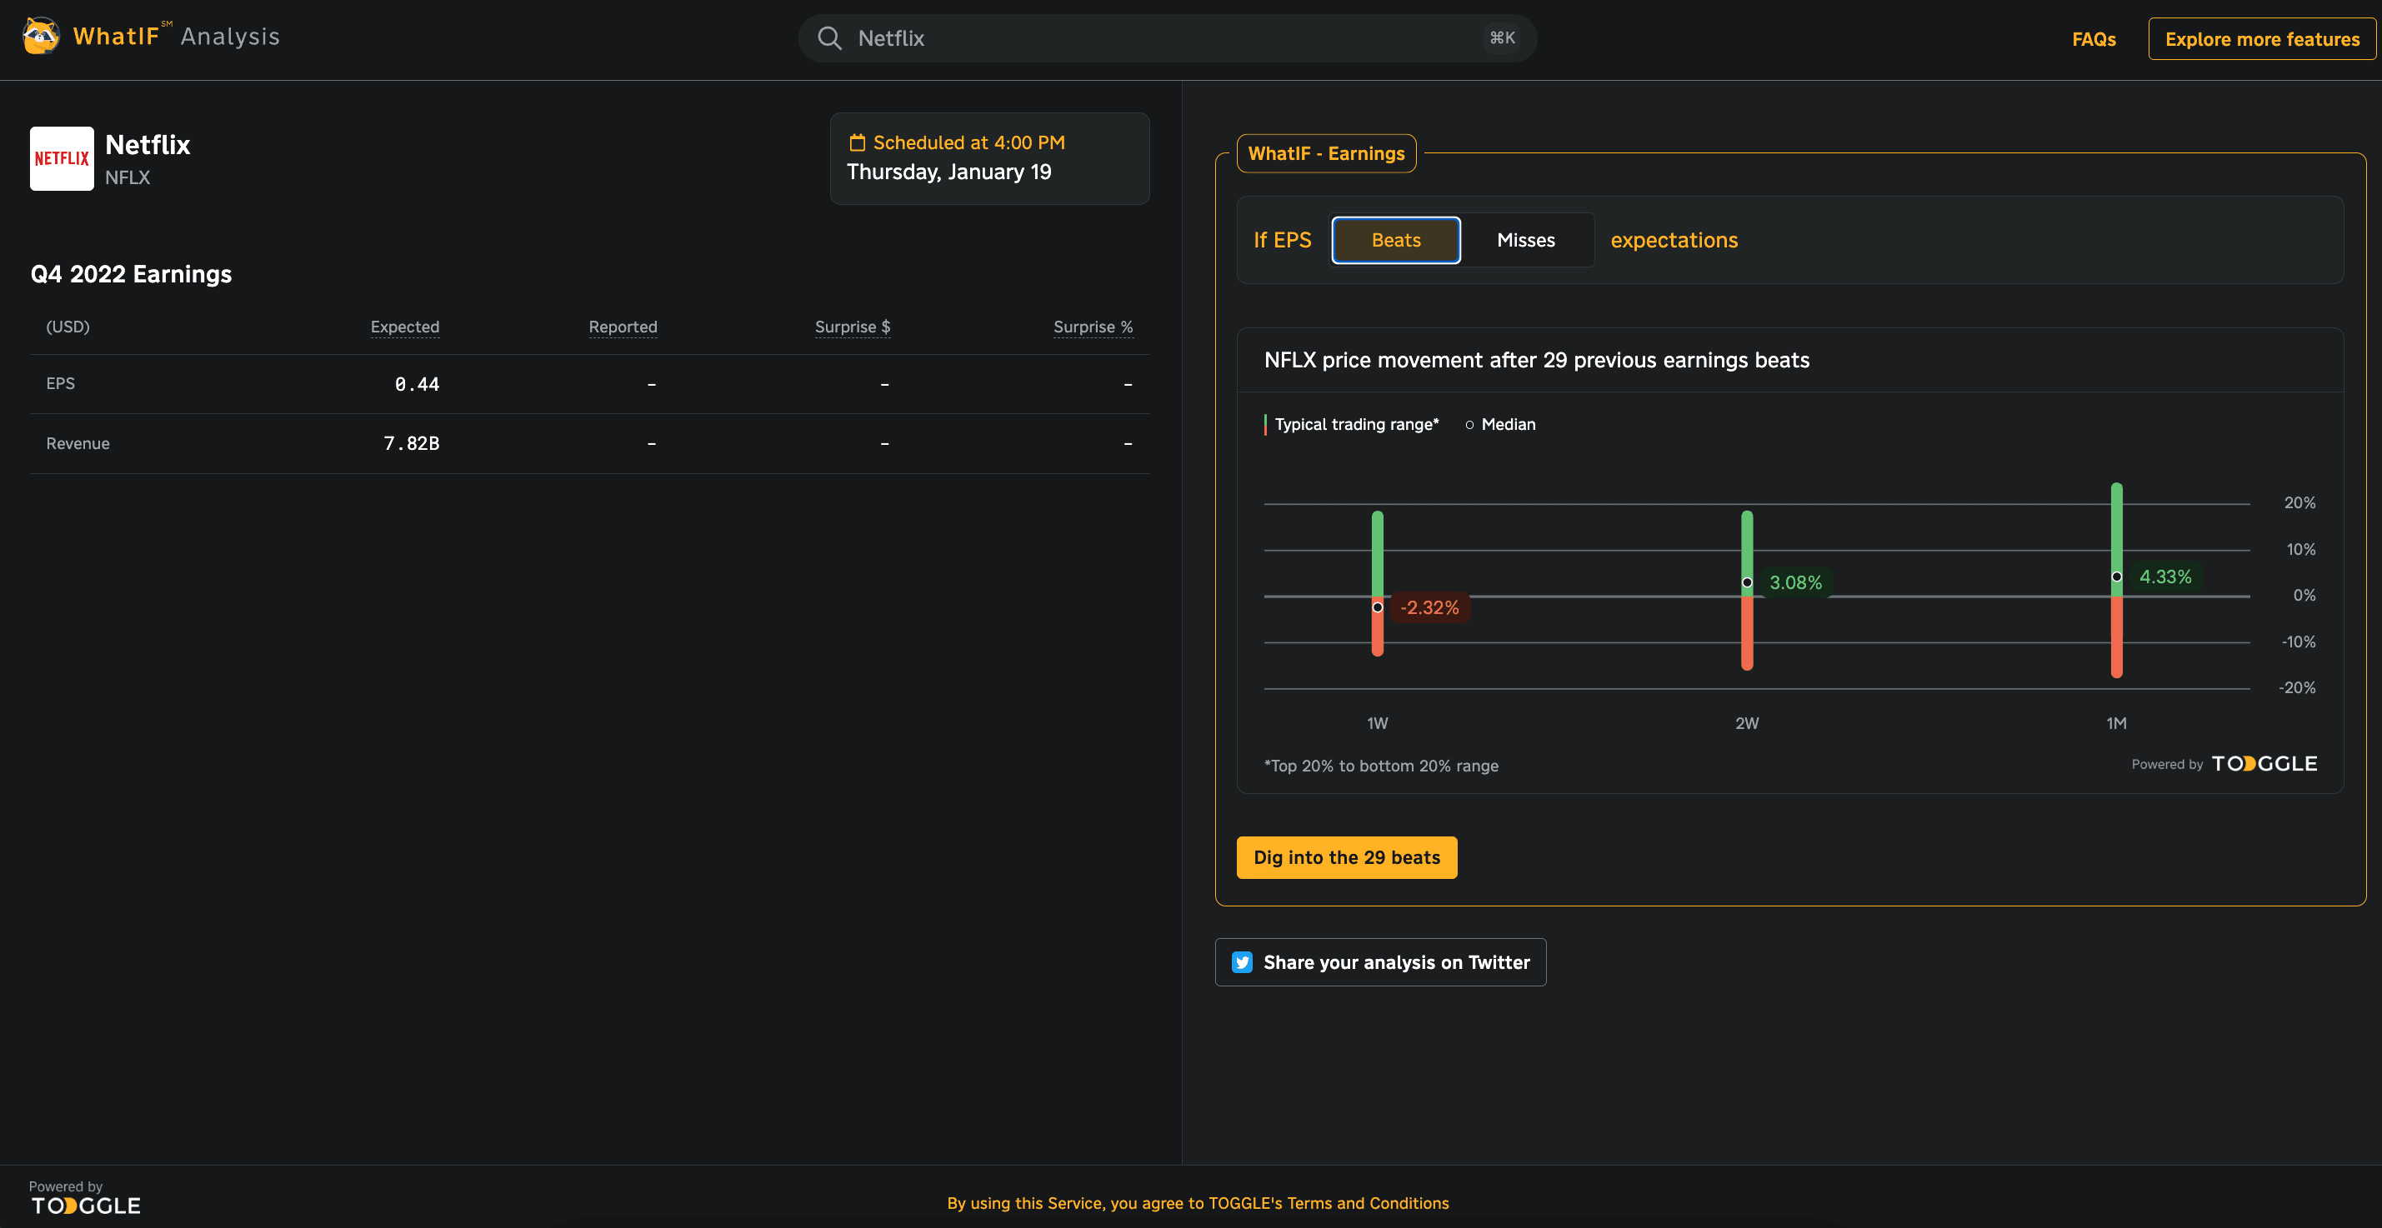The image size is (2382, 1228).
Task: Click the 1M trading range bar
Action: tap(2117, 579)
